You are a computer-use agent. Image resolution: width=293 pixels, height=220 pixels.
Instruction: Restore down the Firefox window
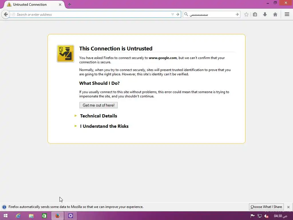(275, 3)
